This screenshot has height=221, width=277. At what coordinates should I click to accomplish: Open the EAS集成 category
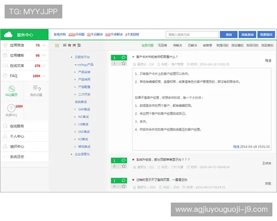[84, 132]
